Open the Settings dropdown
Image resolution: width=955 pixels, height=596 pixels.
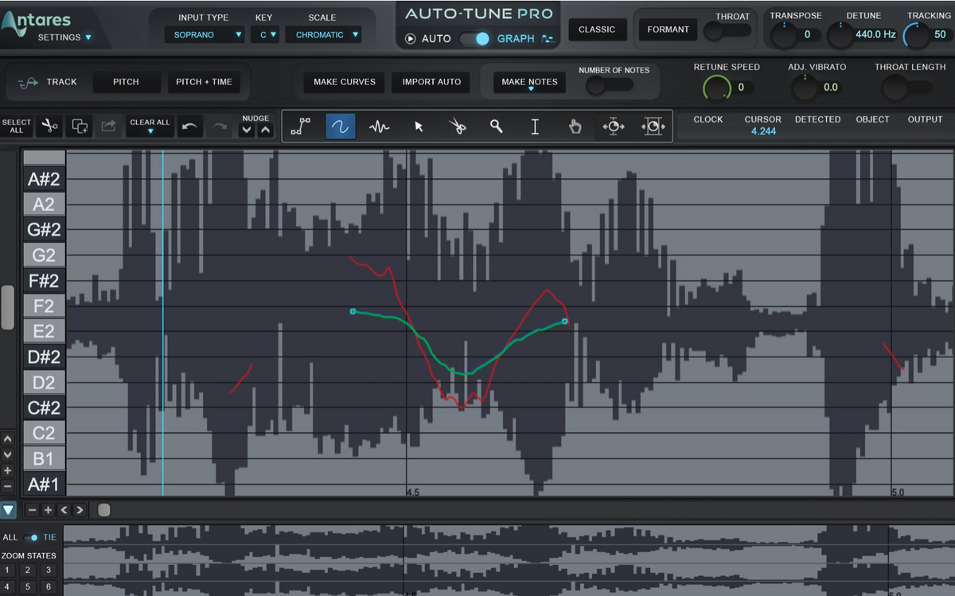[64, 37]
